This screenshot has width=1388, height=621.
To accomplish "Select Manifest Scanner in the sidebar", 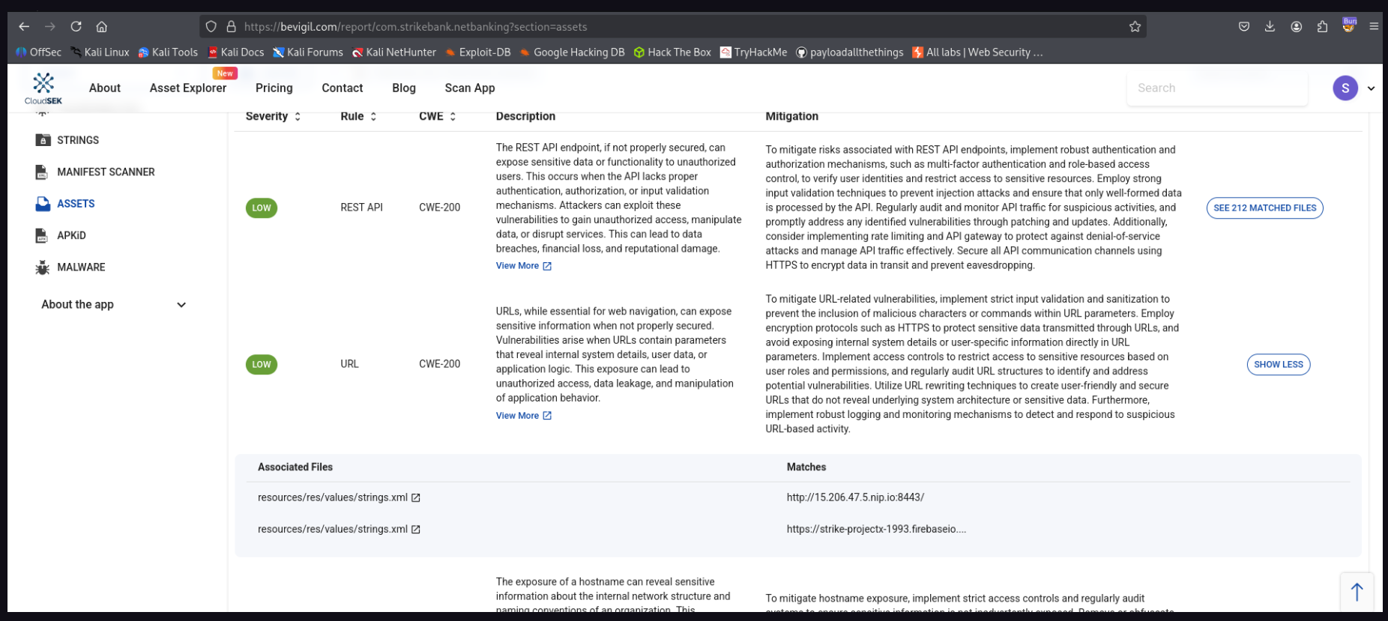I will pos(105,172).
